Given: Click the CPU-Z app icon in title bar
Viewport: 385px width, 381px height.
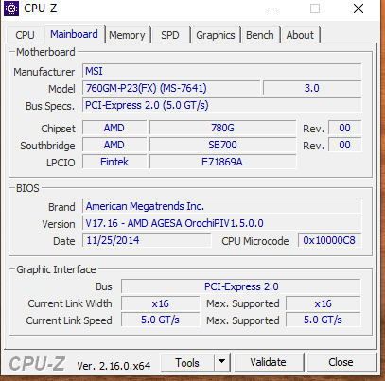Looking at the screenshot, I should pos(11,9).
